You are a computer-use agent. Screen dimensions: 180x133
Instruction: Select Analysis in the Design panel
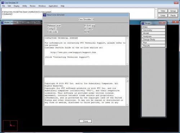(x=153, y=36)
